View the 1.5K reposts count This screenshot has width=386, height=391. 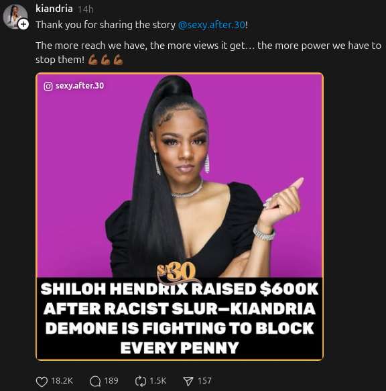(158, 381)
